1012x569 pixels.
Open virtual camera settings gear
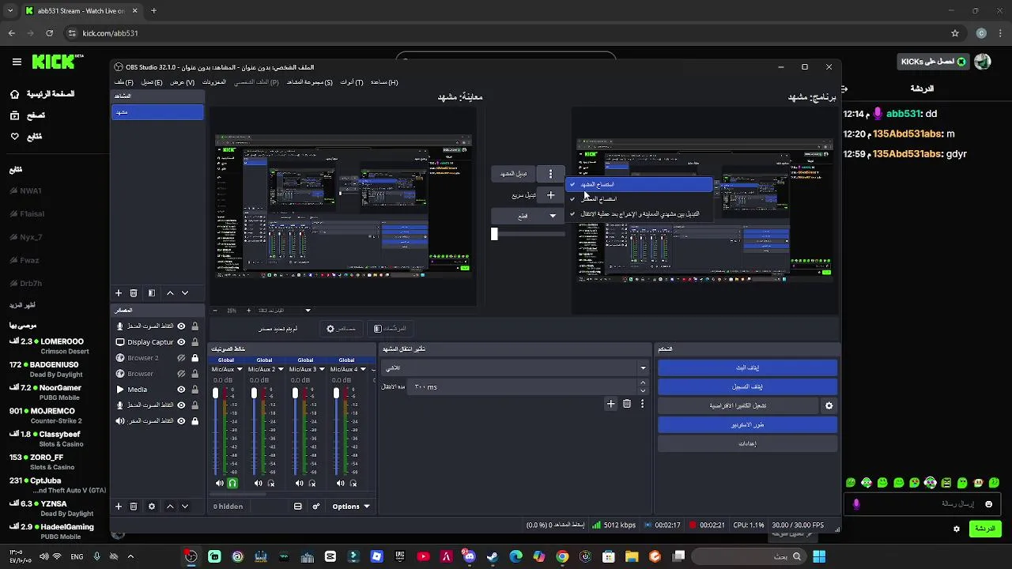point(829,405)
